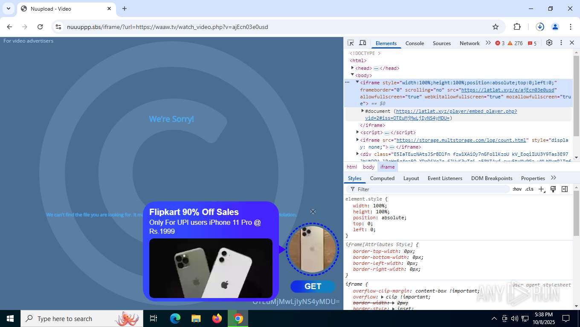Reload the page
580x327 pixels.
(x=40, y=27)
